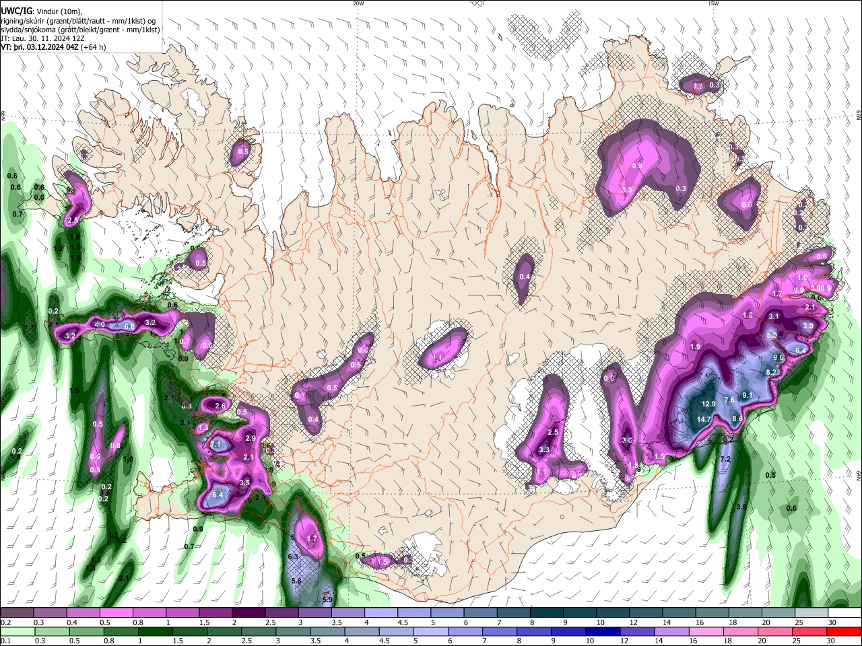The height and width of the screenshot is (646, 862).
Task: Click the 20W longitude label at the top
Action: (358, 3)
